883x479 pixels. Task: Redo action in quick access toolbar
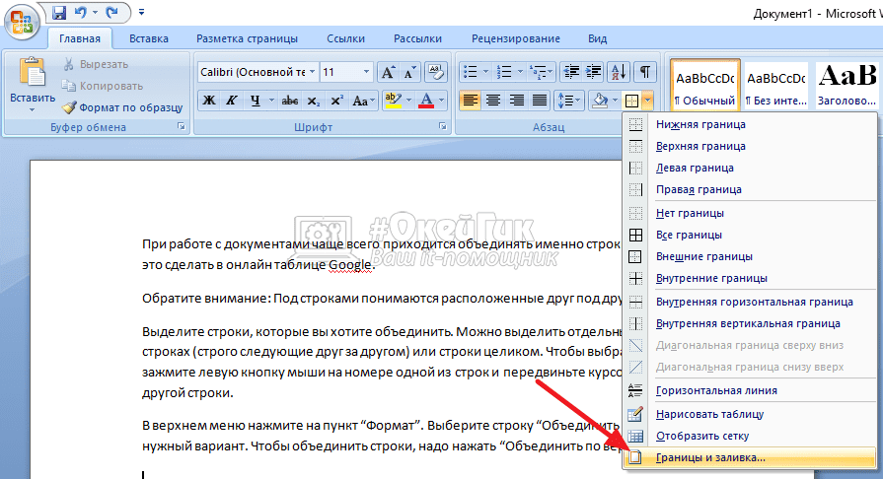tap(112, 12)
